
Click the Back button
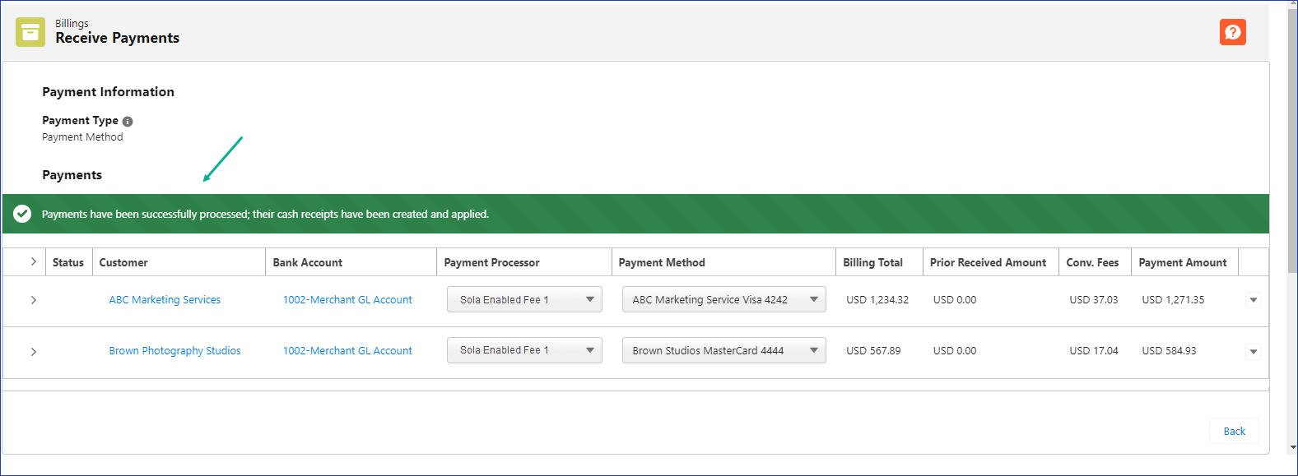1234,431
